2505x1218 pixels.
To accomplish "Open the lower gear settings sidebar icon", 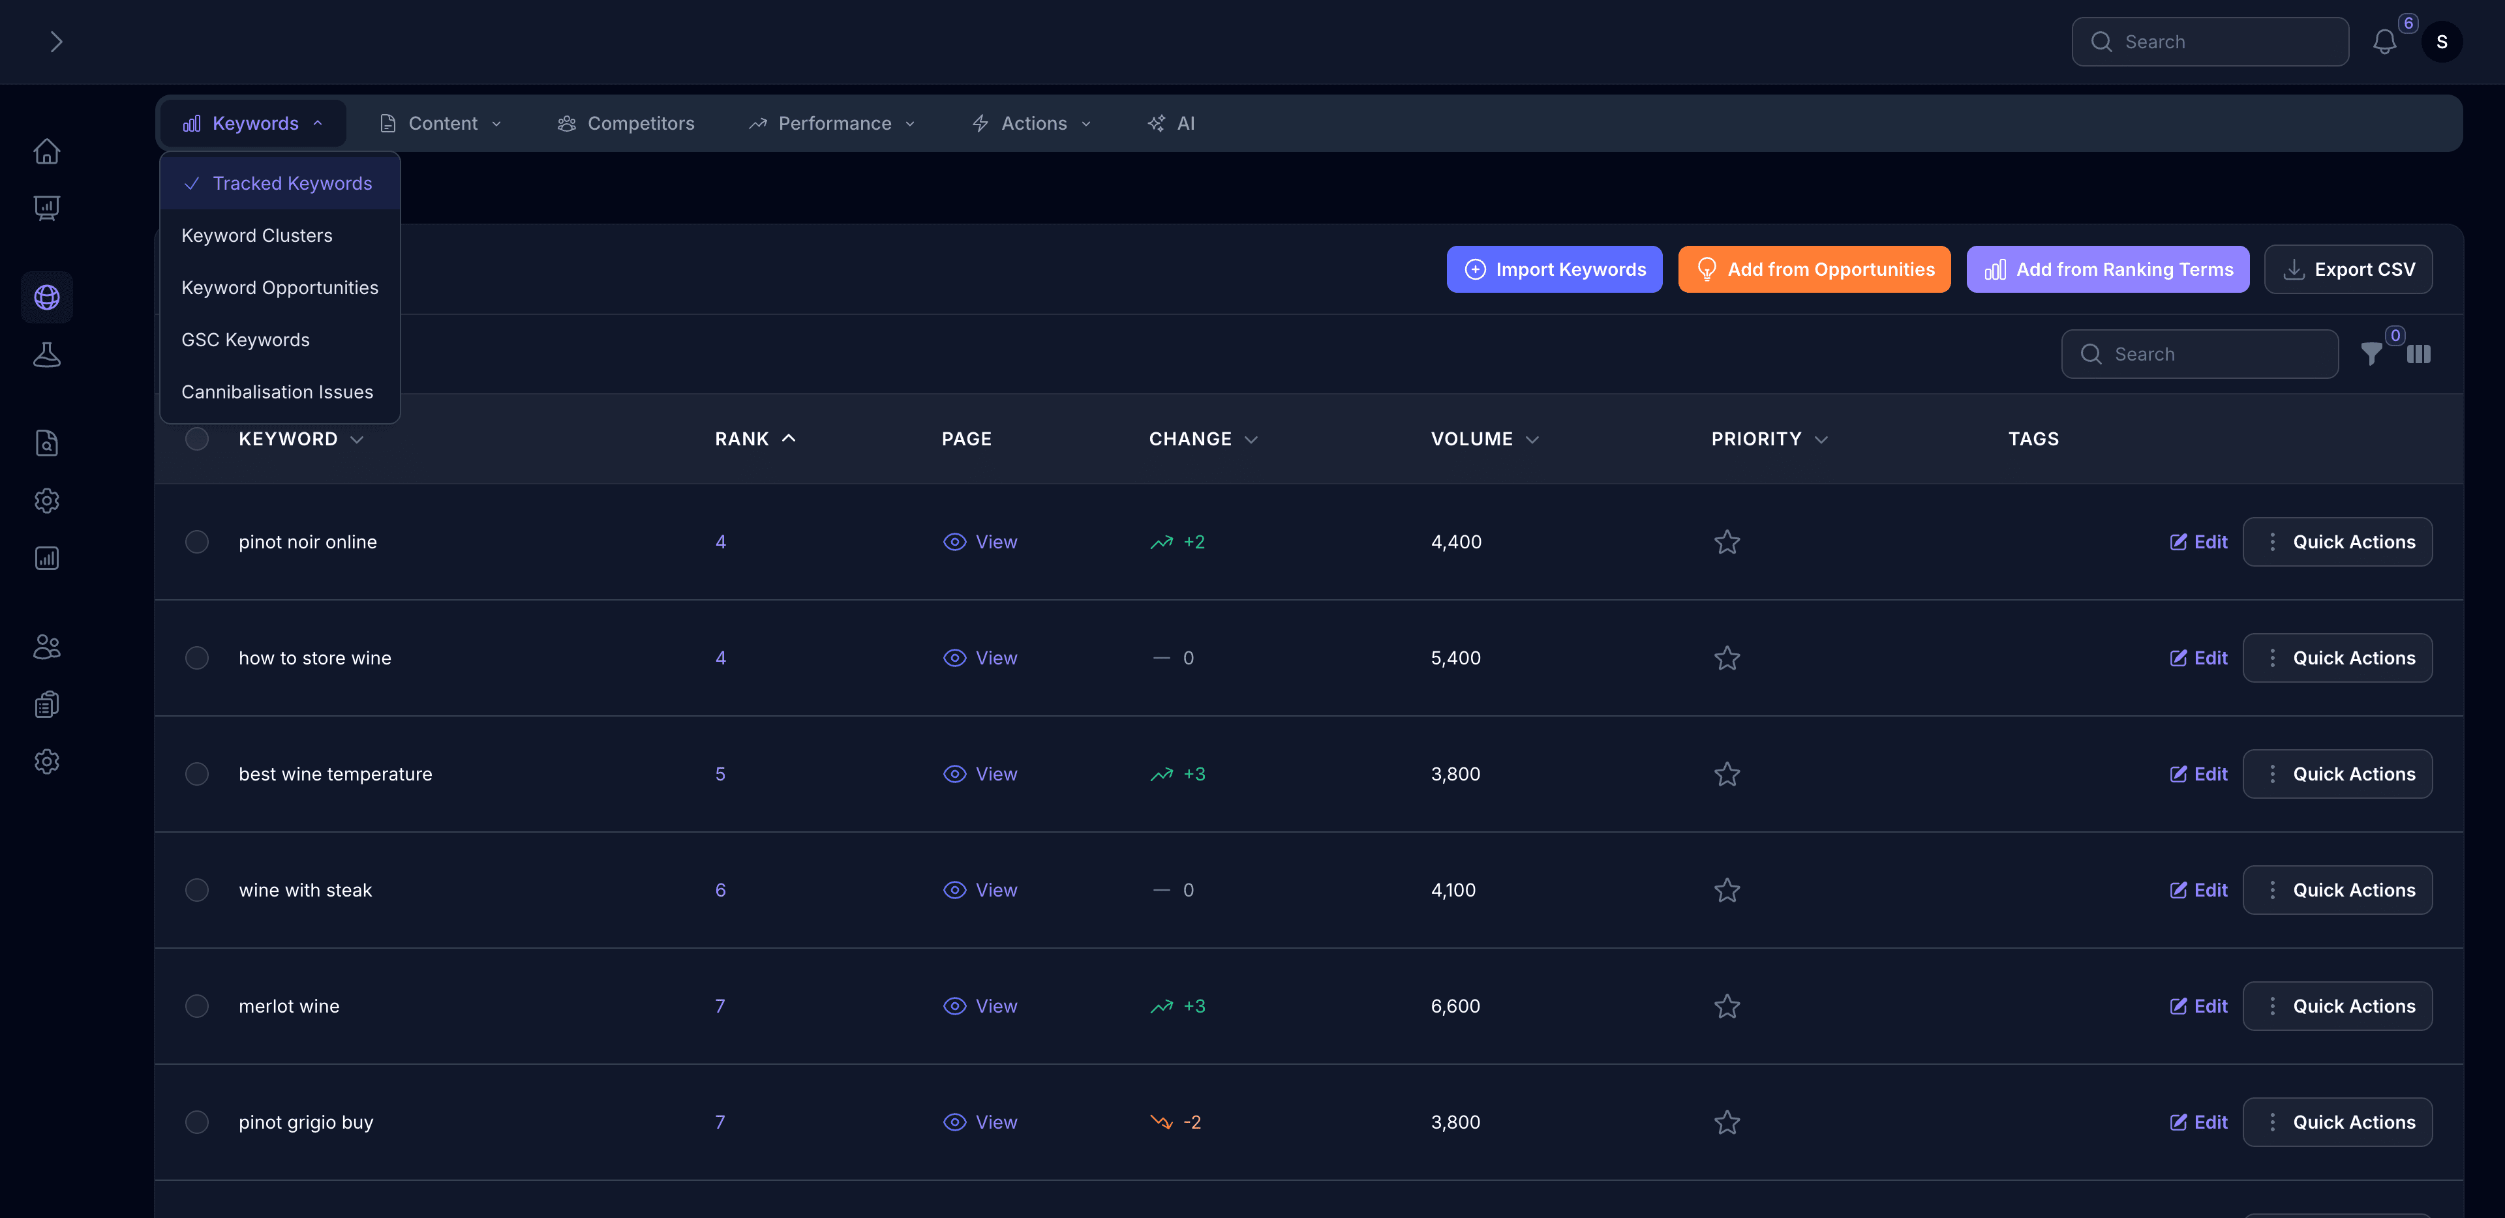I will [47, 761].
